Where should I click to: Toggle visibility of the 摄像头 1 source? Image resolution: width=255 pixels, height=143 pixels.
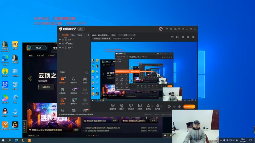point(60,44)
